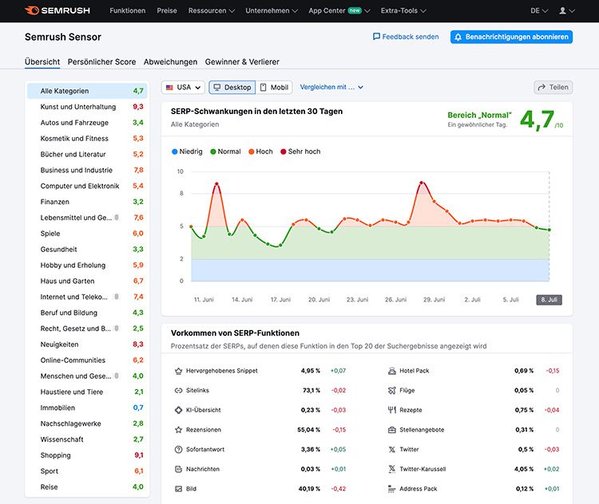Click the Sitelinks value 73,1 %
The height and width of the screenshot is (504, 599).
311,390
